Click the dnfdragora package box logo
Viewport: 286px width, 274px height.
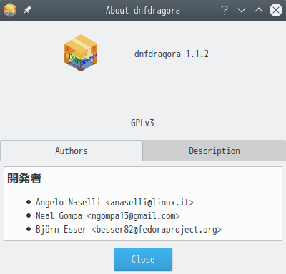click(x=81, y=53)
